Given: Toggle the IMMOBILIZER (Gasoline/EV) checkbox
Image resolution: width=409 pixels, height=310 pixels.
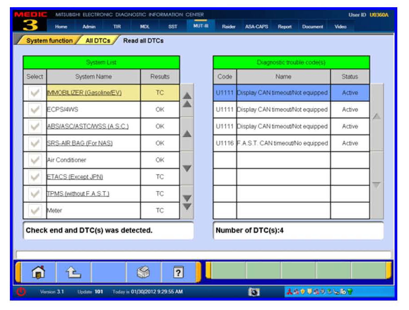Looking at the screenshot, I should (x=35, y=93).
